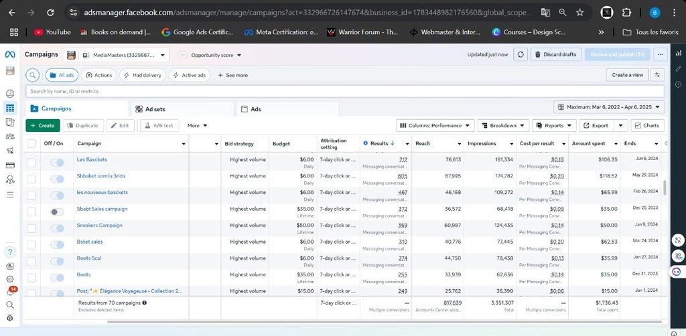This screenshot has width=686, height=336.
Task: Open Billing card icon in sidebar
Action: tap(9, 165)
